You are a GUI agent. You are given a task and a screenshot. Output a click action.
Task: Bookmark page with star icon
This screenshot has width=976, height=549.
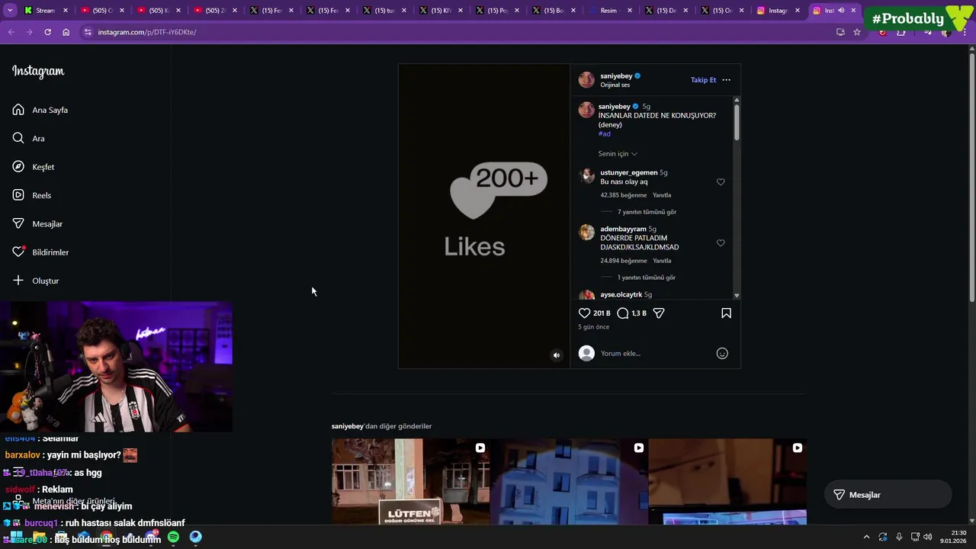(x=857, y=32)
